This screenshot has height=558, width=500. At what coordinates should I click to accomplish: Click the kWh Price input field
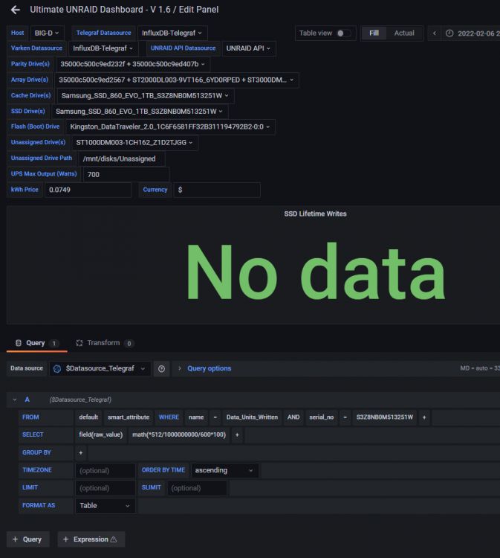coord(88,190)
